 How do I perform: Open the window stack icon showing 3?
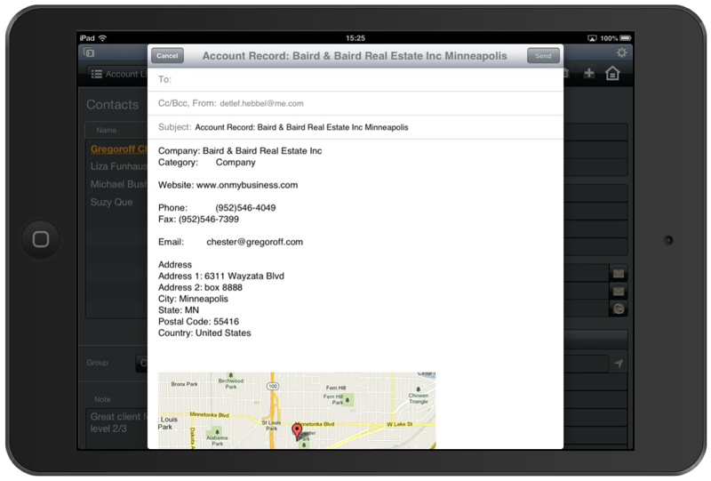(x=89, y=52)
